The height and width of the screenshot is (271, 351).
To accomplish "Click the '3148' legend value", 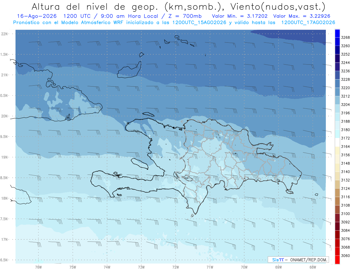I will point(345,163).
